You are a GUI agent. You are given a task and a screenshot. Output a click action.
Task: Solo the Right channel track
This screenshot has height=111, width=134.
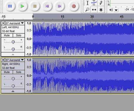[19, 72]
